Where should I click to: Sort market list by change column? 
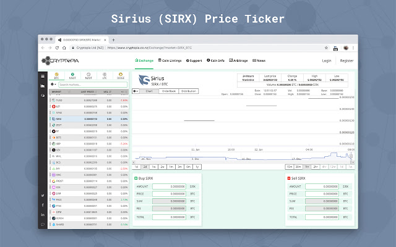[123, 92]
